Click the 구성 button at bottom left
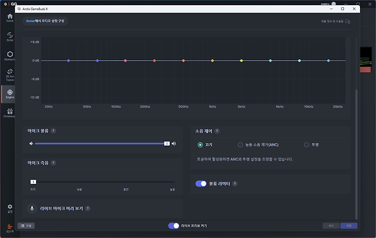This screenshot has width=376, height=238. (26, 226)
